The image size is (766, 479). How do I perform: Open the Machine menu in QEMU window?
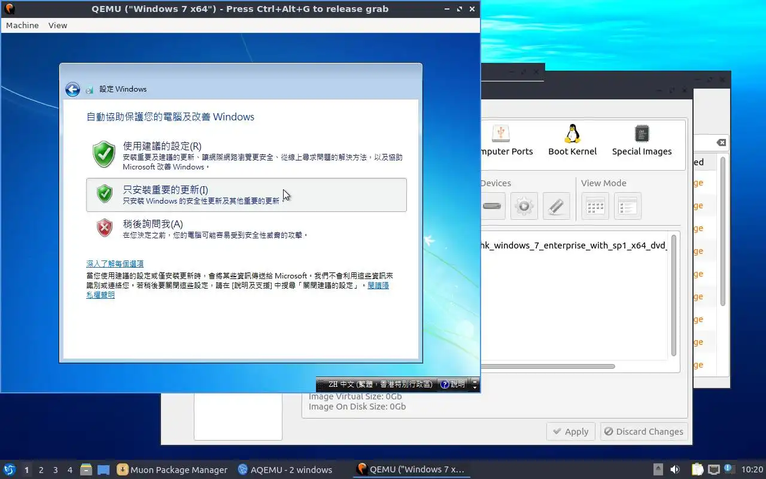pos(22,25)
